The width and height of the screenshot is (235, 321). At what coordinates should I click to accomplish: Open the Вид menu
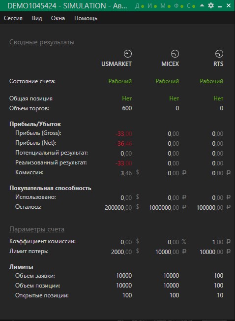click(x=37, y=18)
